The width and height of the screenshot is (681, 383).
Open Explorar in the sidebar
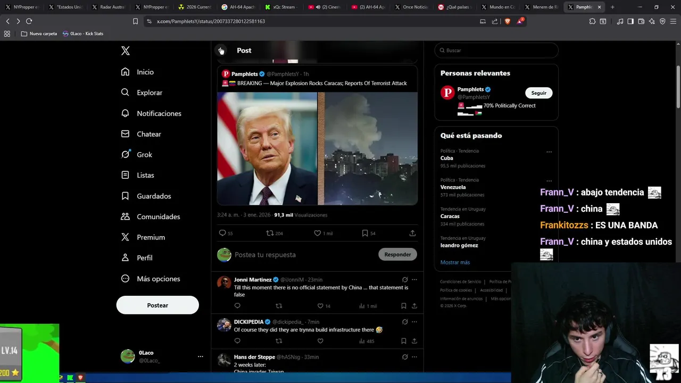(x=142, y=93)
